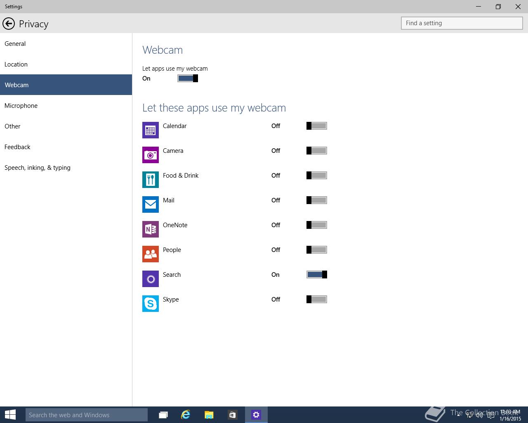Click the Skype app name
This screenshot has width=528, height=423.
point(171,299)
